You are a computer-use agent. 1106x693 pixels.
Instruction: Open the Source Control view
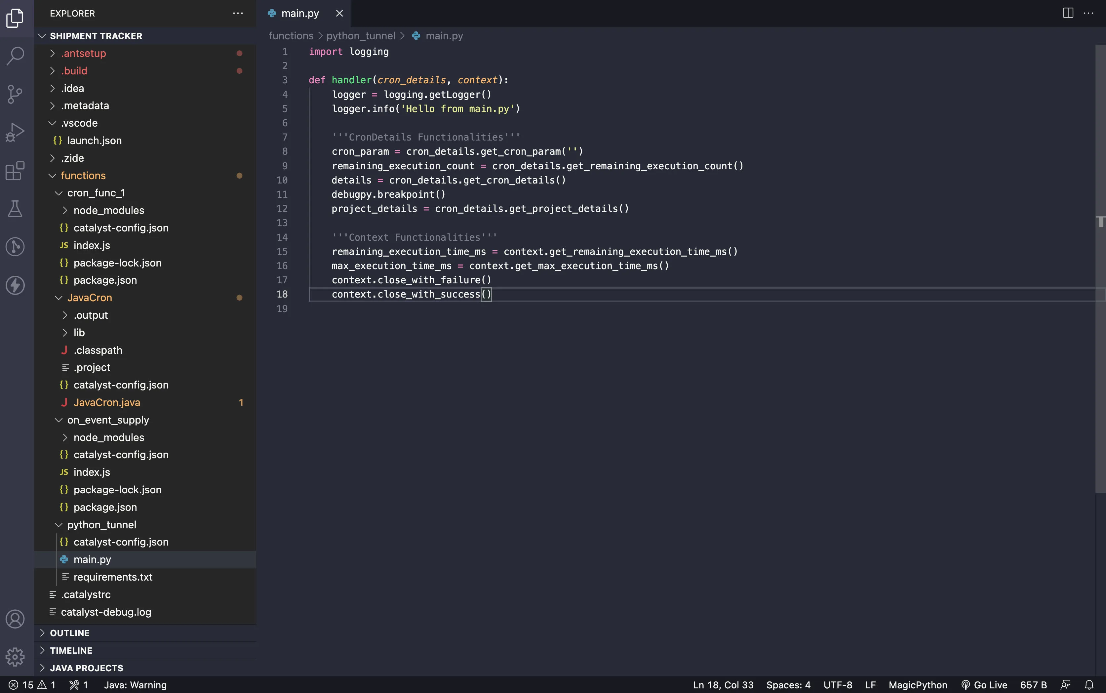click(x=15, y=95)
